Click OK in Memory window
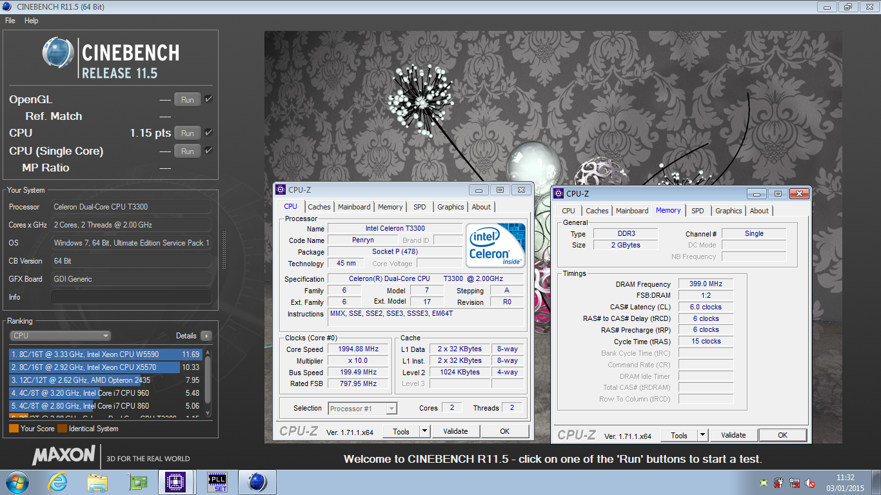The width and height of the screenshot is (881, 495). coord(782,435)
